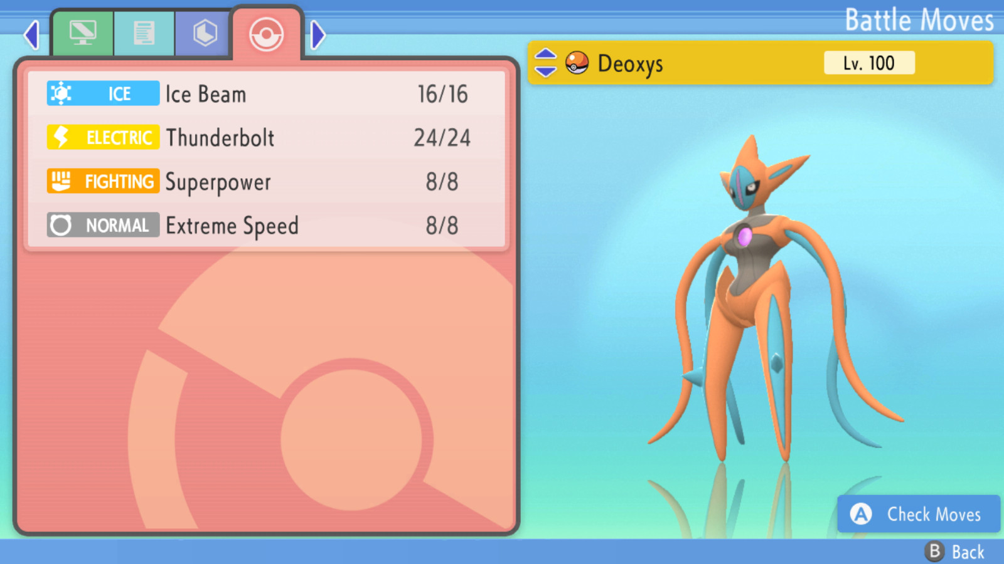This screenshot has width=1004, height=564.
Task: Click the right arrow to next summary tab
Action: 318,34
